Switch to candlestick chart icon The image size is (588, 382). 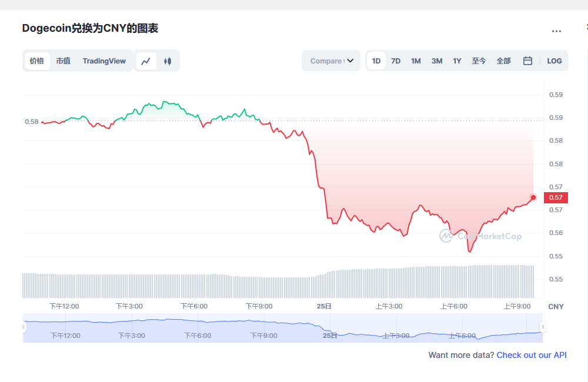[168, 61]
